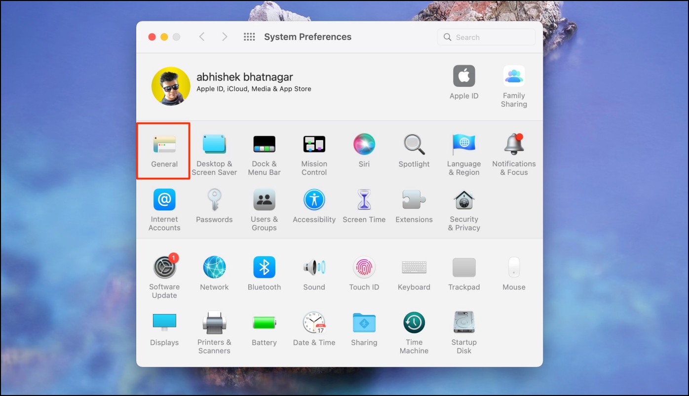Minimize the System Preferences window
689x396 pixels.
pos(164,37)
